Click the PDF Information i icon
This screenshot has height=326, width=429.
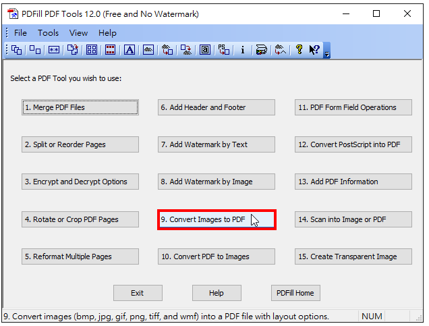[x=242, y=50]
